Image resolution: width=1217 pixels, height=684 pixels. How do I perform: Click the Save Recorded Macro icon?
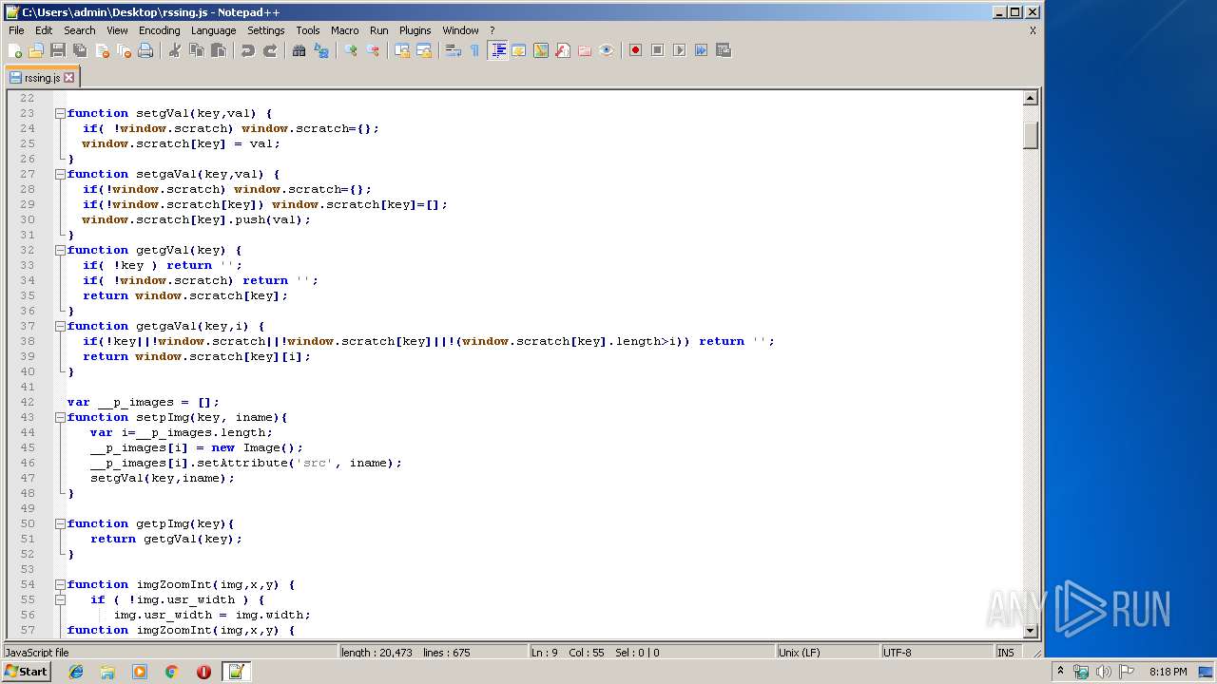point(723,50)
